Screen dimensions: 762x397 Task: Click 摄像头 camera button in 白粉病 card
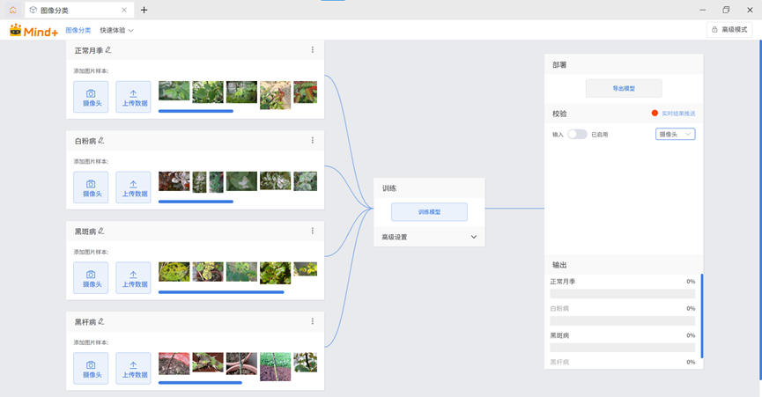[x=91, y=187]
